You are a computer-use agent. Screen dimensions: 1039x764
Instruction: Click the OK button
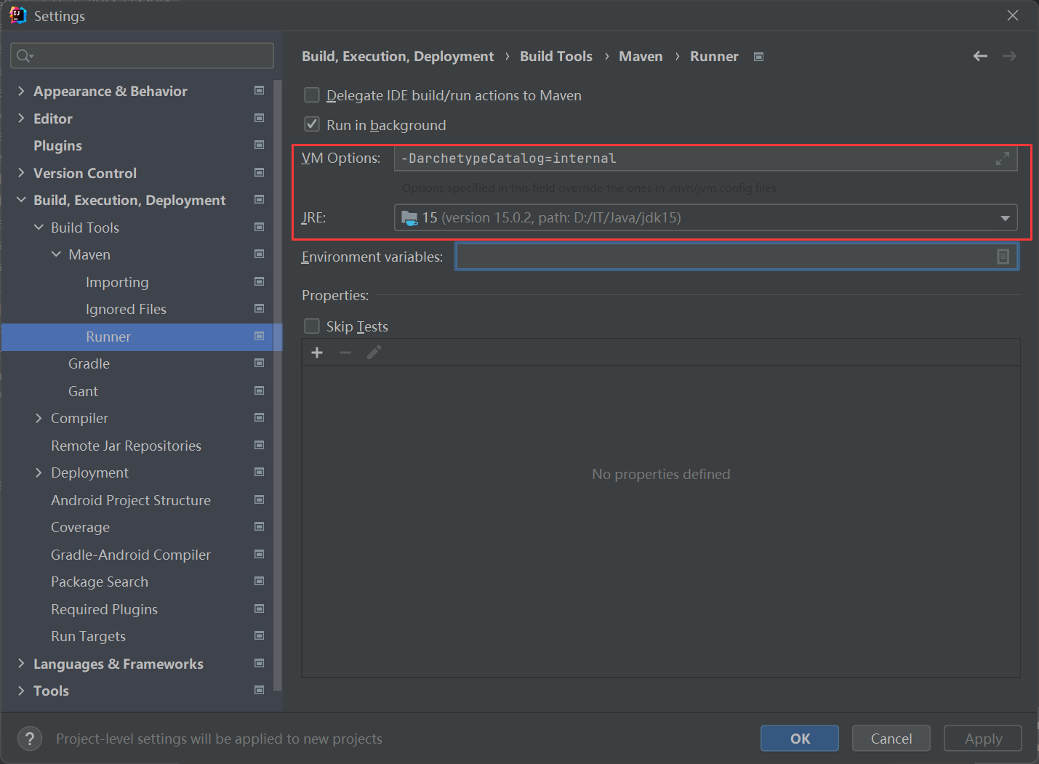tap(799, 738)
